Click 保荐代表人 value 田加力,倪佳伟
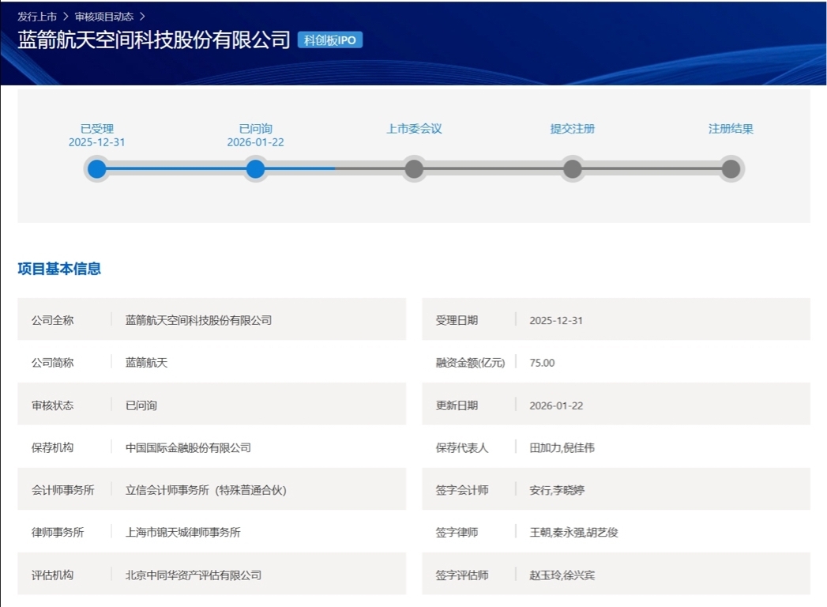827x607 pixels. [562, 447]
